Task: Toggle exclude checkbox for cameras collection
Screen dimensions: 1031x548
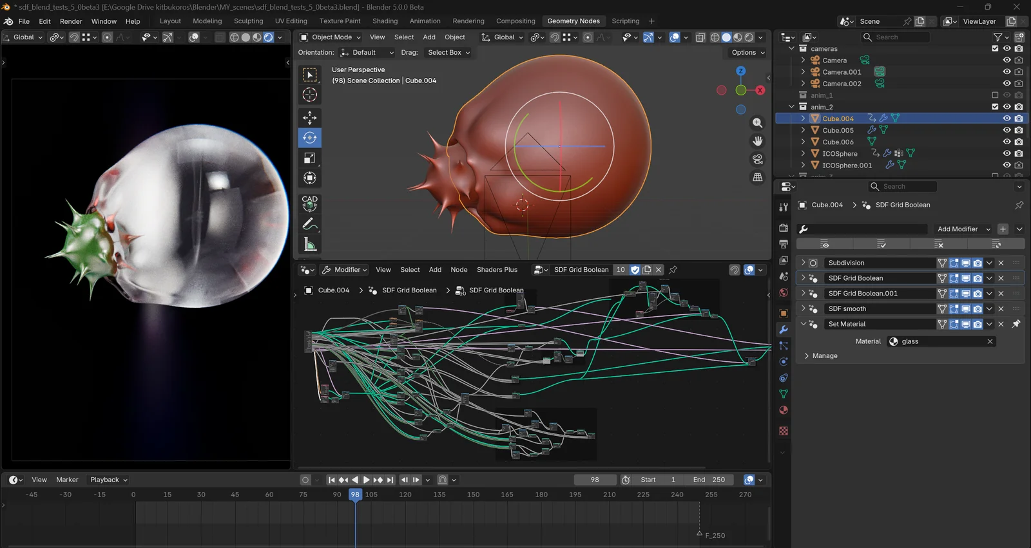Action: [x=995, y=49]
